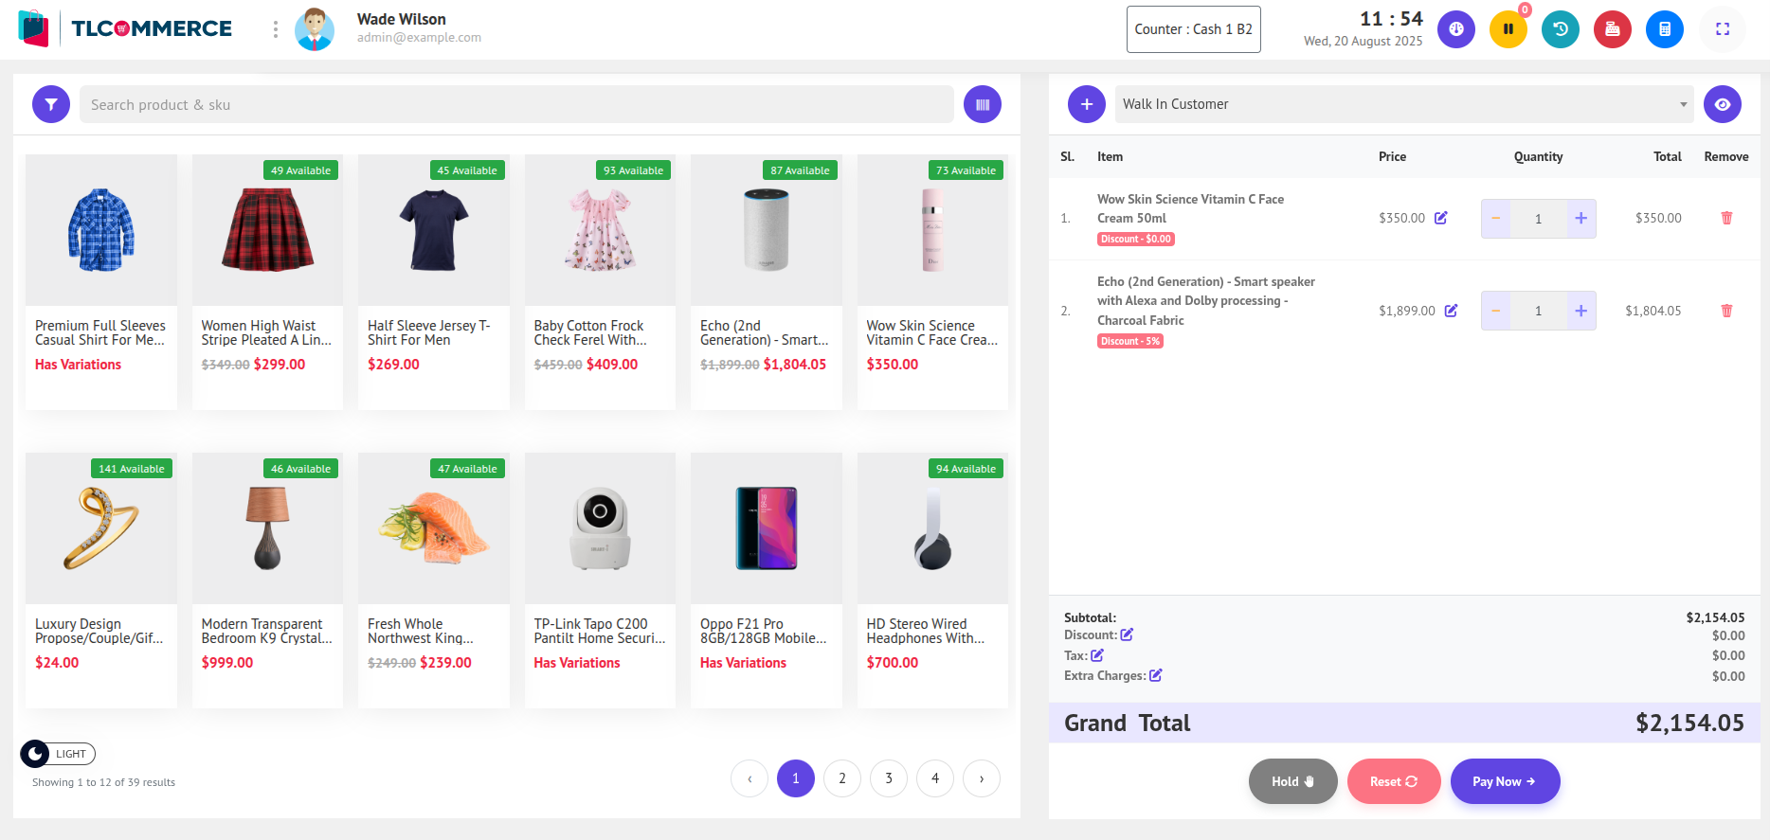Open the dashboard gauge icon

(1455, 29)
